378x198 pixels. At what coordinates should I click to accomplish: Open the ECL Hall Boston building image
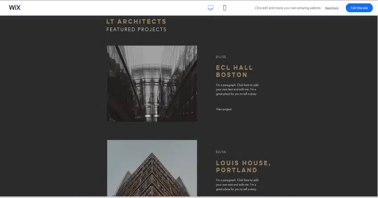click(152, 83)
